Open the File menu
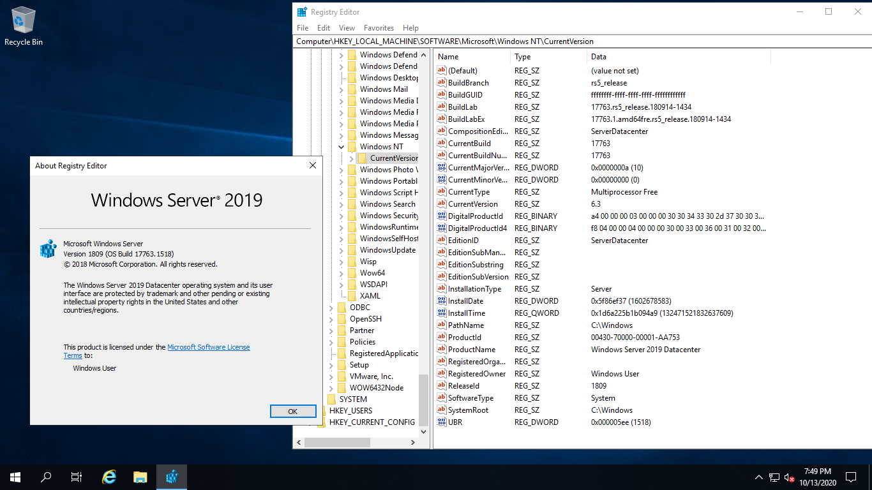Screen dimensions: 872x490 303,28
